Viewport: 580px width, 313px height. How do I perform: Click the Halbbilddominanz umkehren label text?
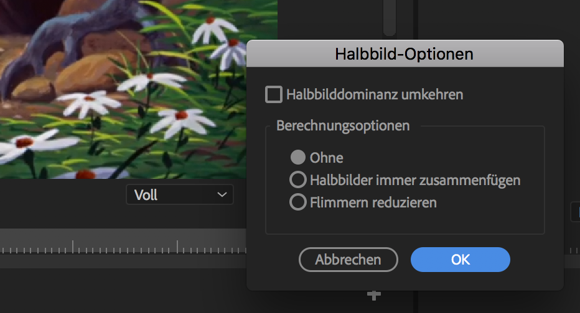375,95
